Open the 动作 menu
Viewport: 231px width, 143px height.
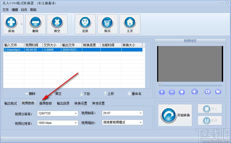pyautogui.click(x=24, y=10)
